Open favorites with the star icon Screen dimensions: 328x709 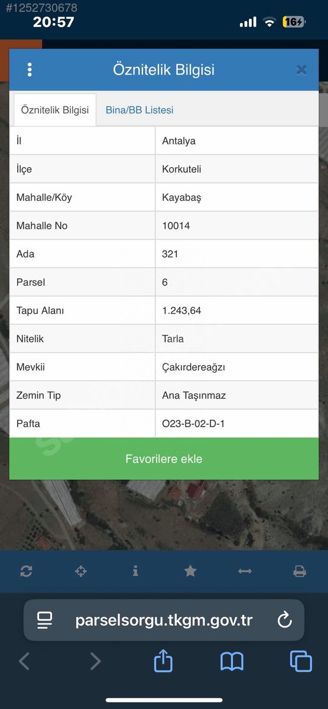click(x=190, y=571)
